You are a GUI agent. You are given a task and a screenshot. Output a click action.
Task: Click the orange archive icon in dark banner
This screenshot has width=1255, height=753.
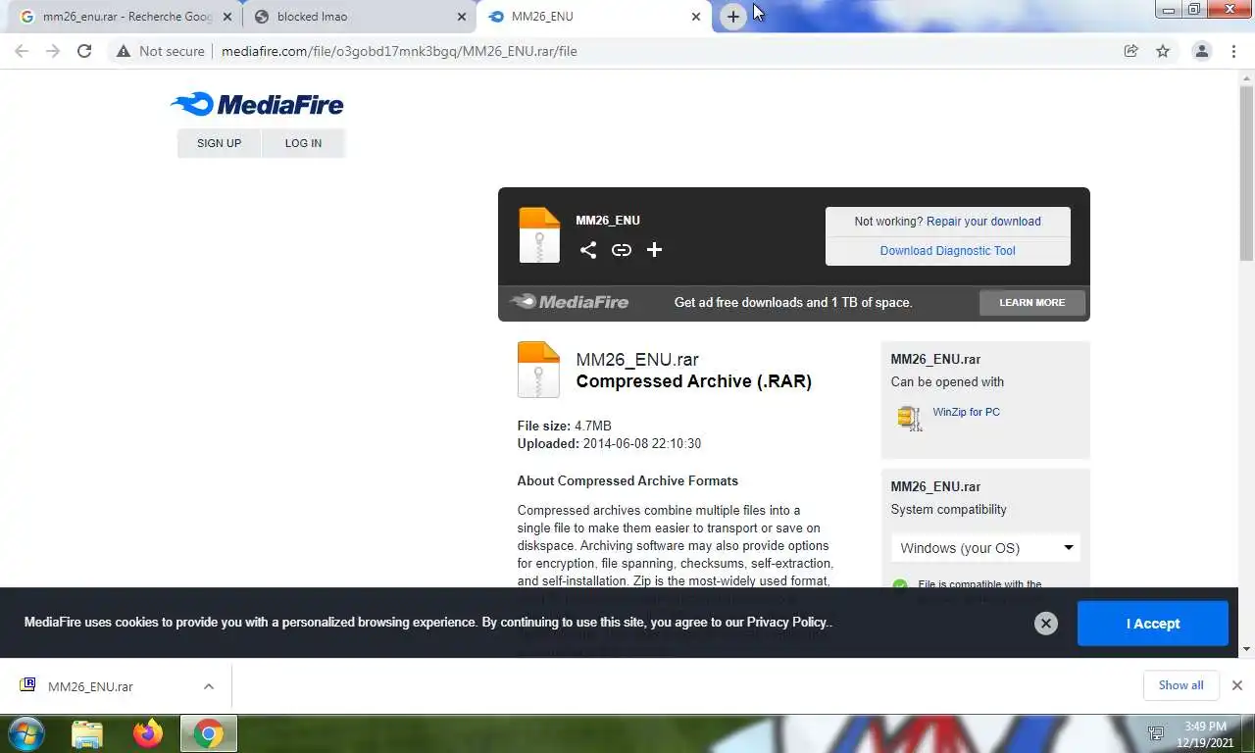[539, 235]
